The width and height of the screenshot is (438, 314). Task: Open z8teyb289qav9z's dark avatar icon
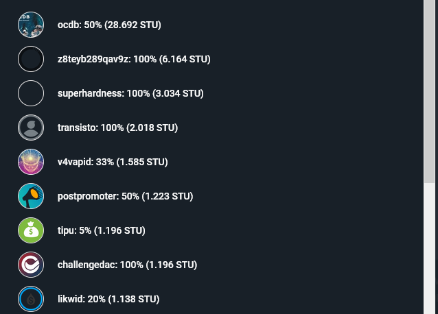point(31,59)
